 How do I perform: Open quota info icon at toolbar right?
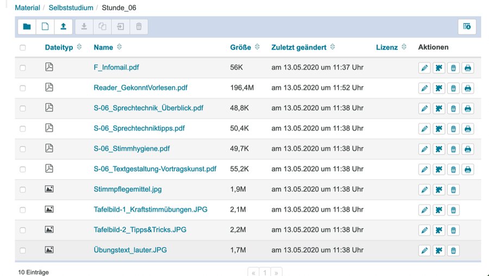pyautogui.click(x=467, y=27)
